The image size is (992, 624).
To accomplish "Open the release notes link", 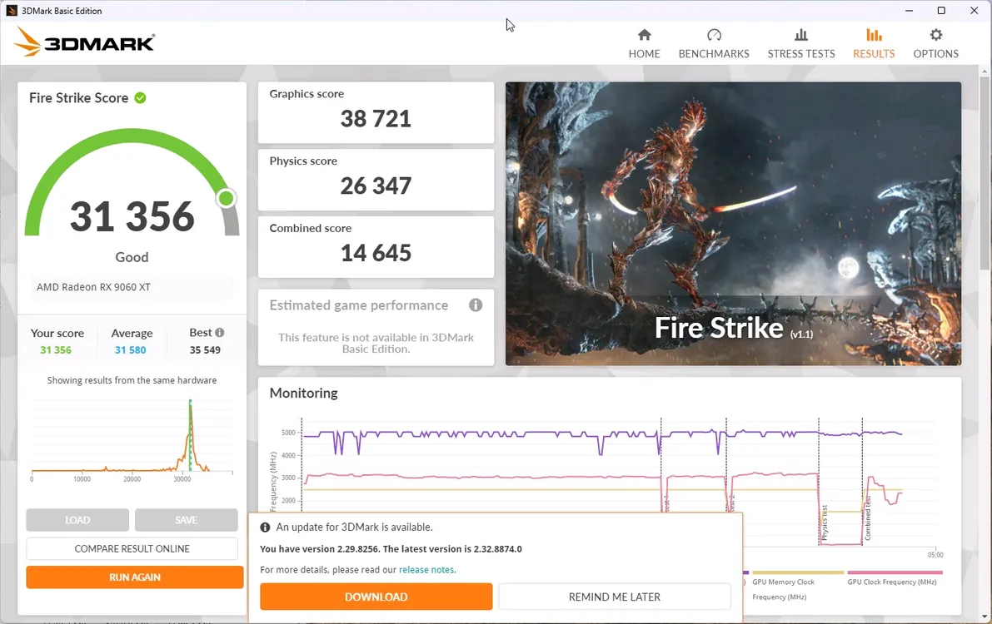I will coord(427,570).
